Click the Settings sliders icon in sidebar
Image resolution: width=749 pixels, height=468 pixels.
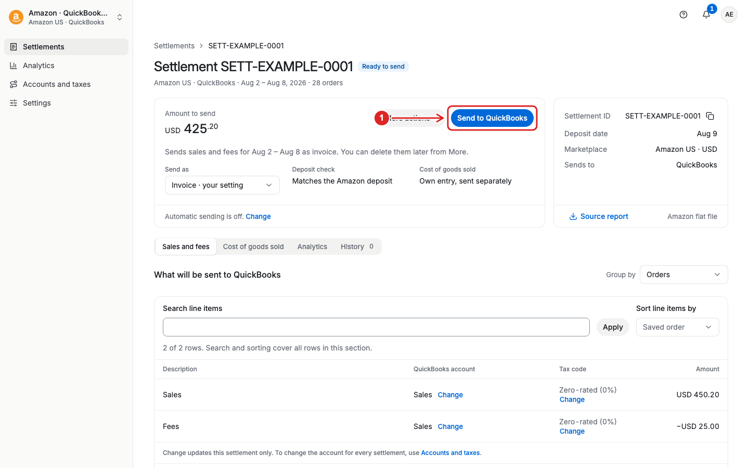pyautogui.click(x=14, y=103)
